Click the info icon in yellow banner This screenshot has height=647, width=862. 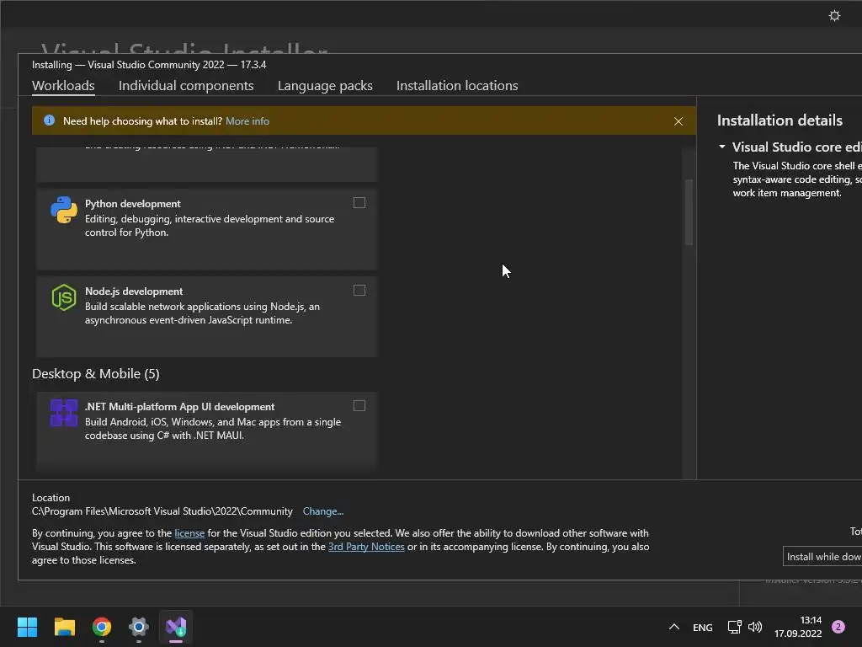(49, 120)
